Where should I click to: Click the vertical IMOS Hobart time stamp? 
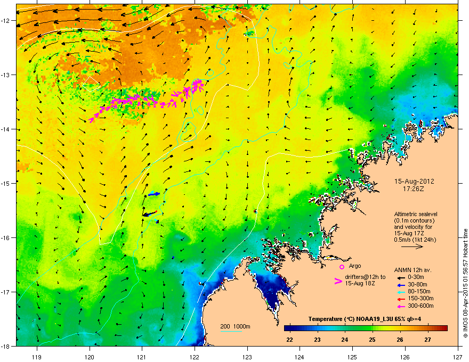[465, 283]
